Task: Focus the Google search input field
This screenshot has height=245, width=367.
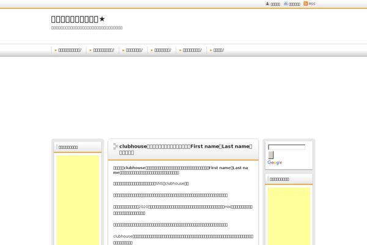Action: [x=286, y=147]
